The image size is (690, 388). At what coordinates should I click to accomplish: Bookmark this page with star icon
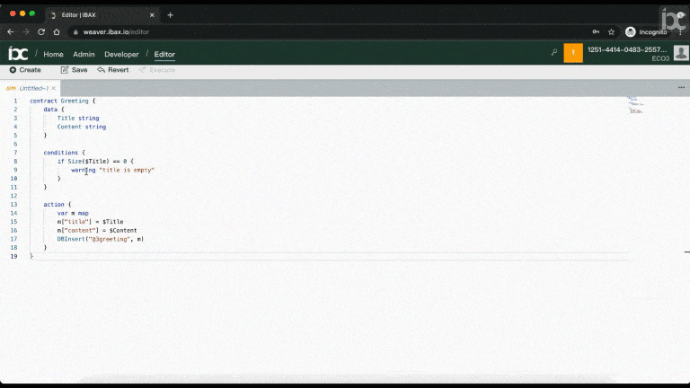click(x=611, y=31)
